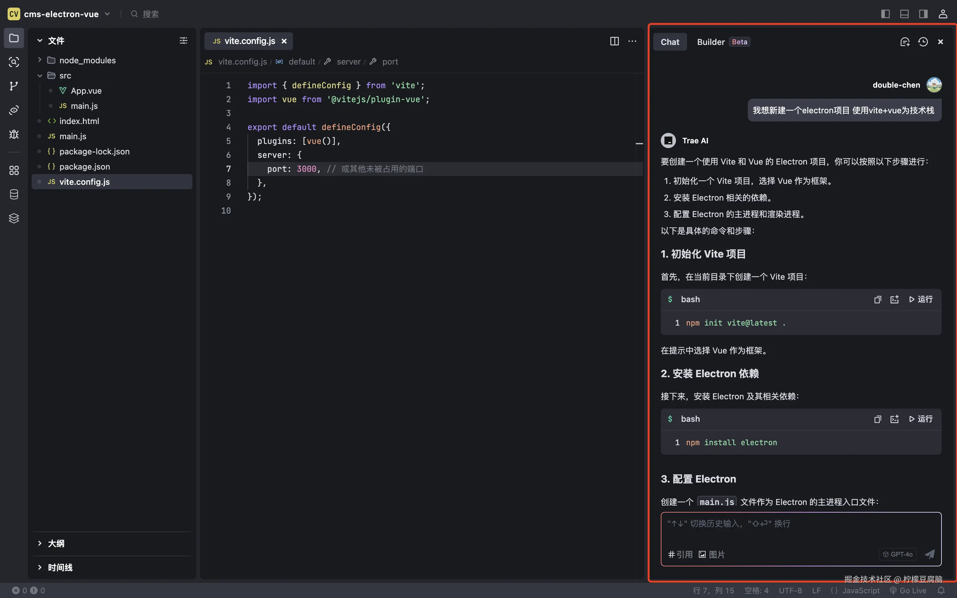Click the send message paper plane
This screenshot has width=957, height=598.
click(930, 554)
